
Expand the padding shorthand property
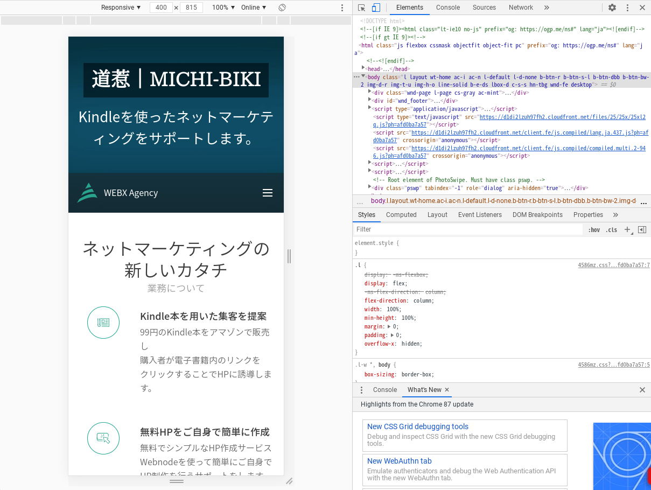[x=392, y=335]
